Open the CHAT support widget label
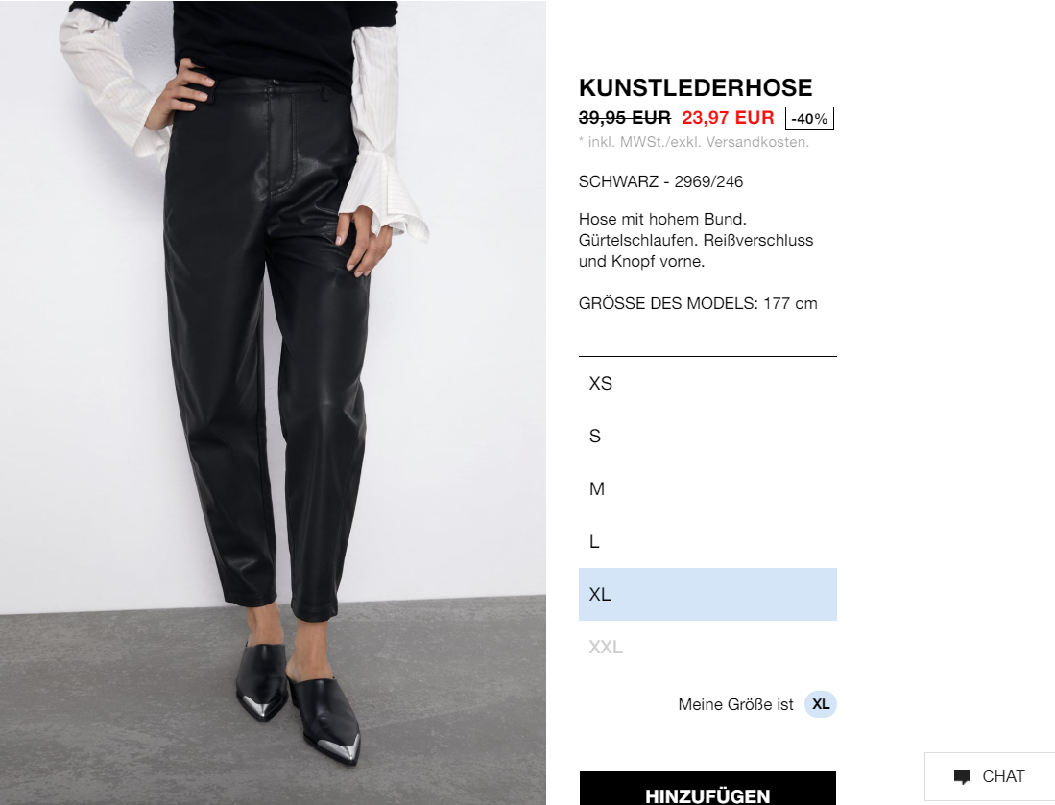Image resolution: width=1055 pixels, height=805 pixels. (1003, 777)
